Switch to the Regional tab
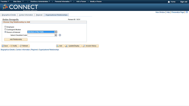 point(39,15)
